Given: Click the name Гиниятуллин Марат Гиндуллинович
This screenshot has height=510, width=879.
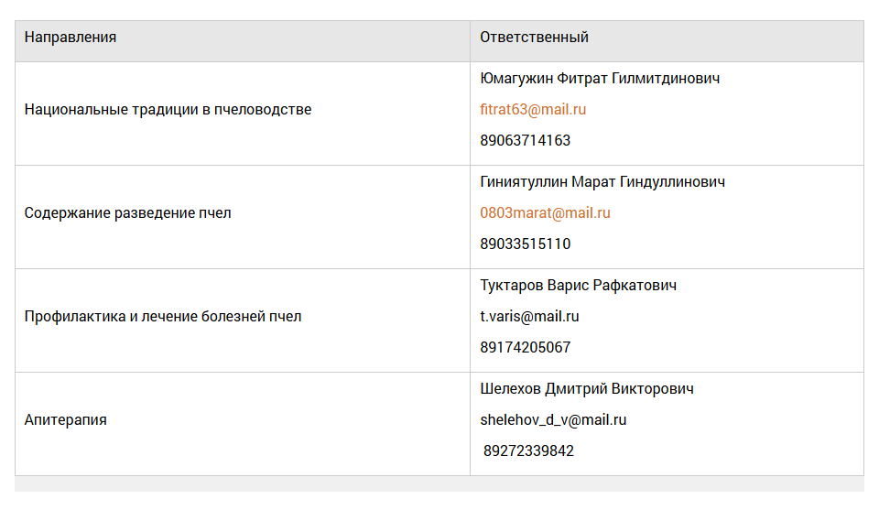Looking at the screenshot, I should [602, 182].
